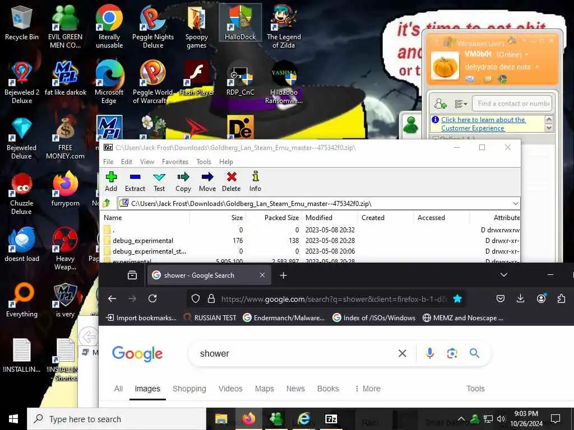
Task: Click Import bookmarks in Firefox toolbar
Action: pos(141,318)
